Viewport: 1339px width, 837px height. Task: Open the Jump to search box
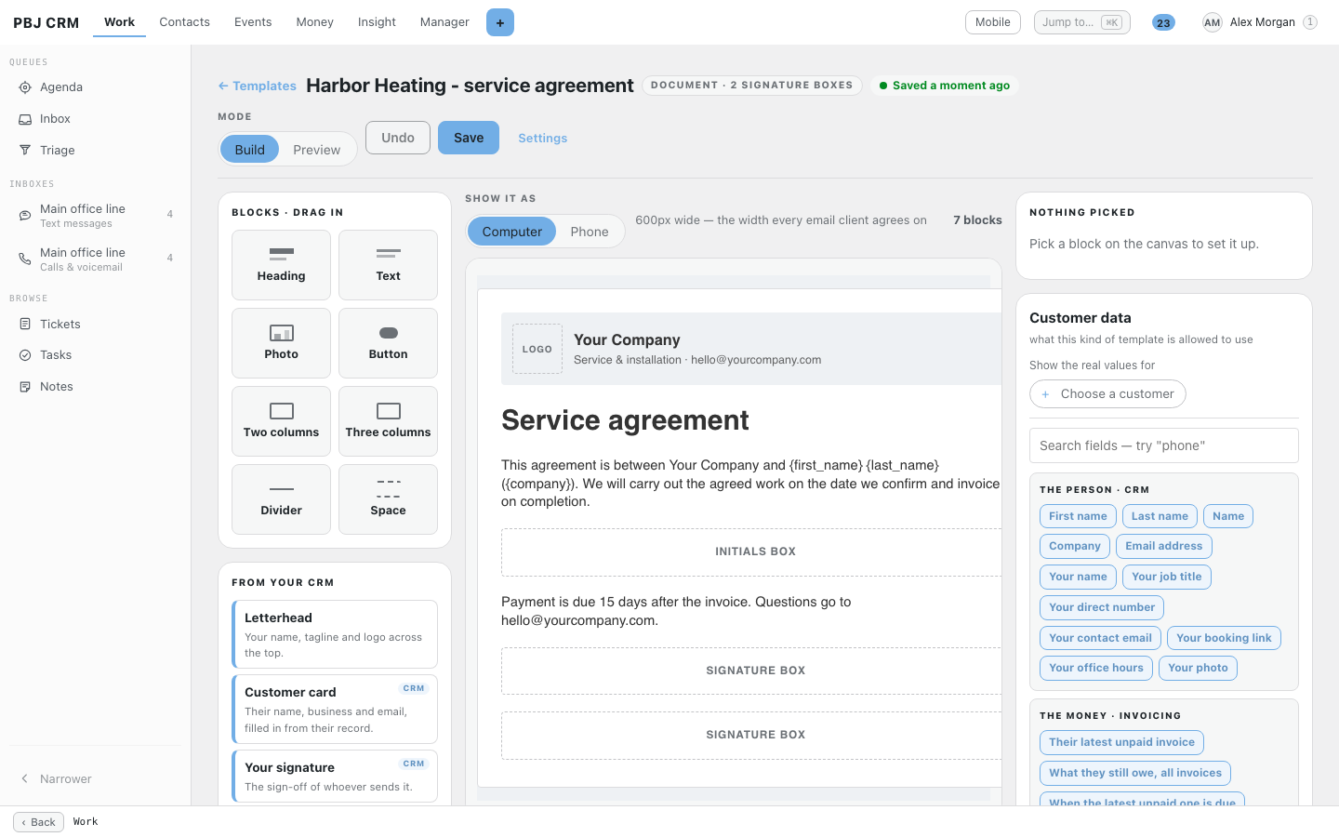pyautogui.click(x=1082, y=22)
